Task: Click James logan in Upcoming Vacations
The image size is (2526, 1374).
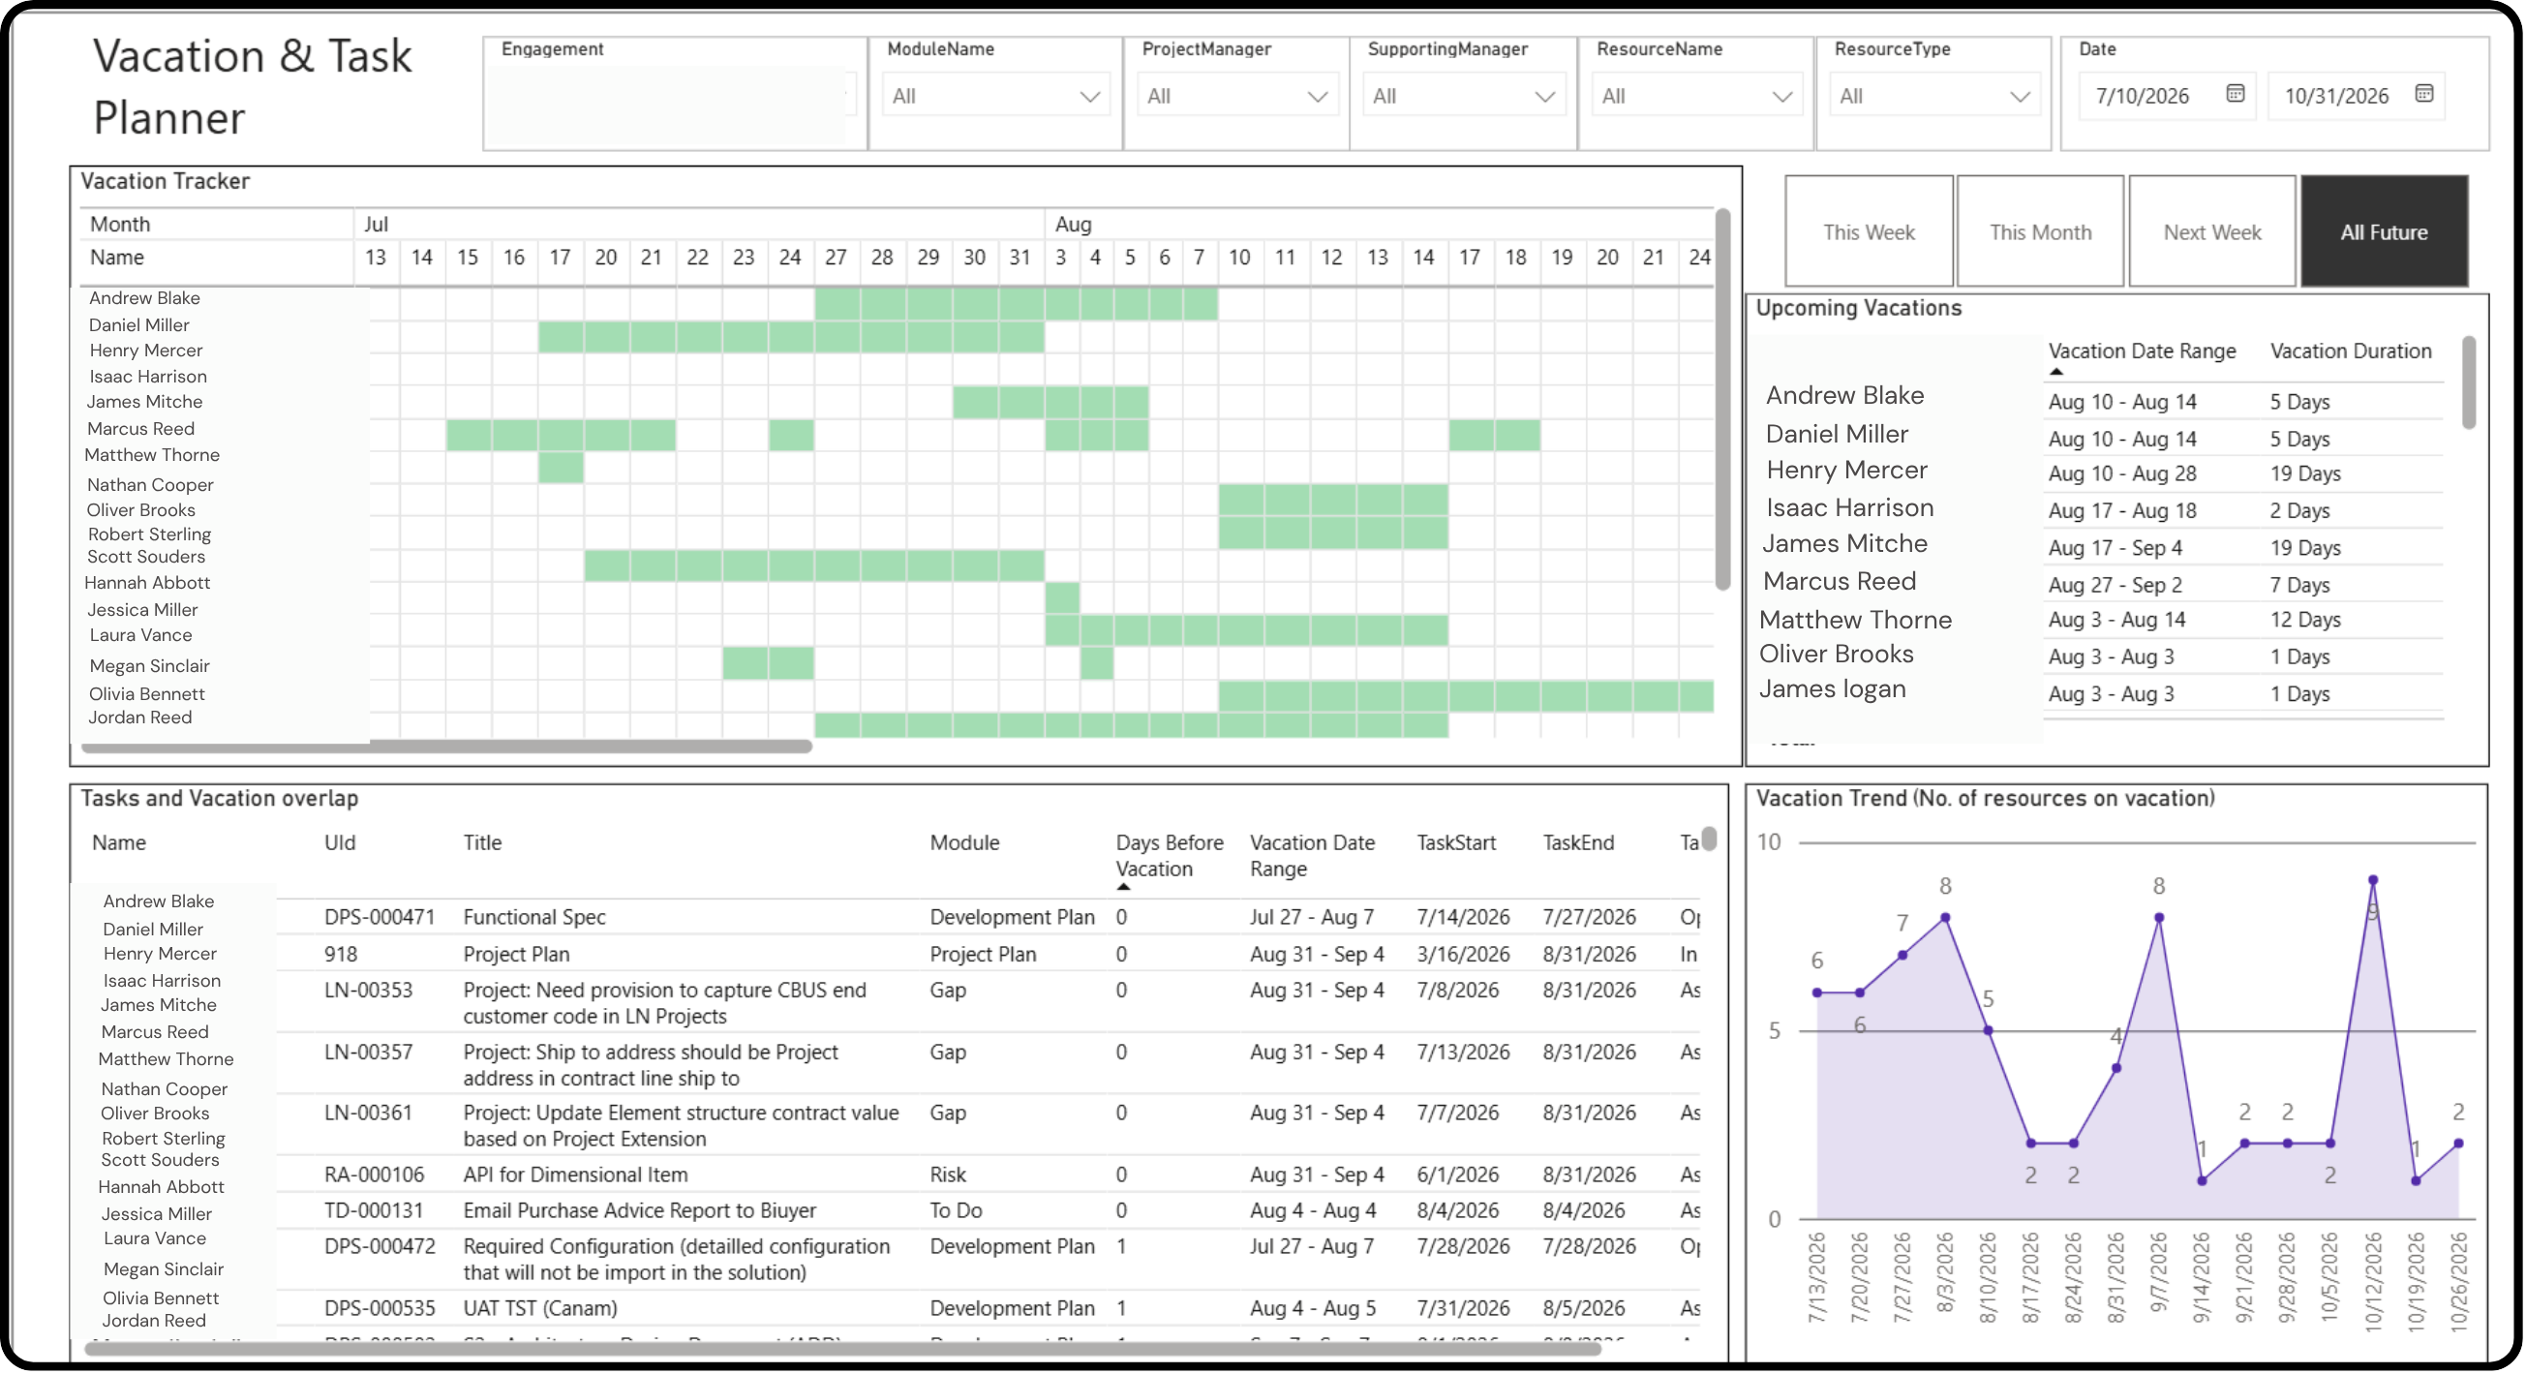Action: 1832,688
